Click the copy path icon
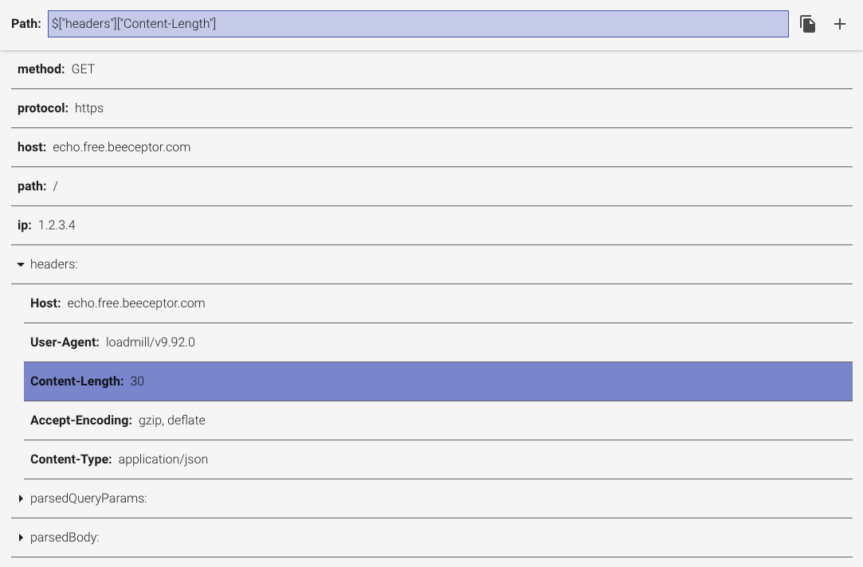 [807, 24]
